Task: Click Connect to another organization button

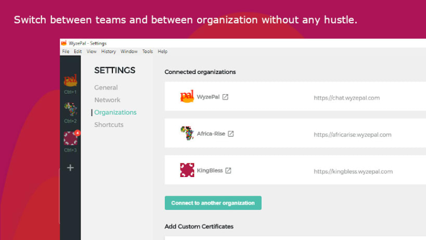Action: [213, 203]
